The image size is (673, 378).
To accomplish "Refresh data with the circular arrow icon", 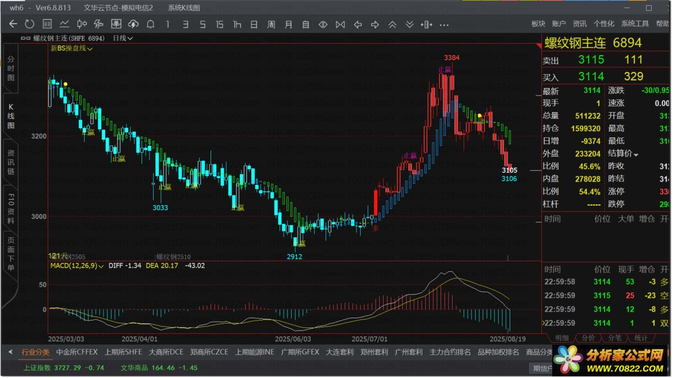I will pos(29,25).
